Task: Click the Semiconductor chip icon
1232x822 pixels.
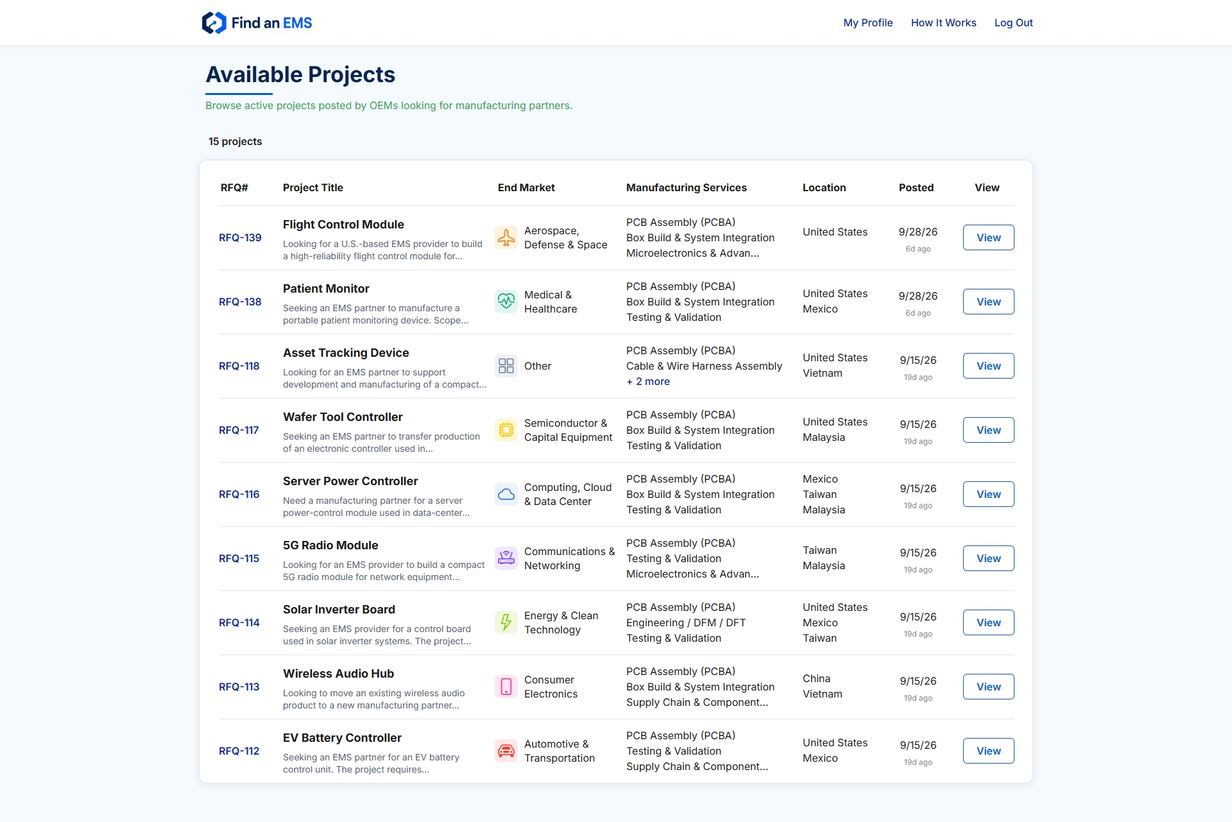Action: (506, 430)
